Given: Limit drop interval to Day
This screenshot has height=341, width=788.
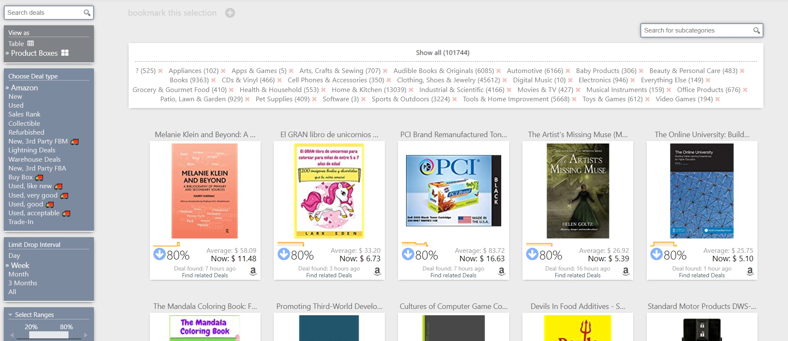Looking at the screenshot, I should click(14, 256).
